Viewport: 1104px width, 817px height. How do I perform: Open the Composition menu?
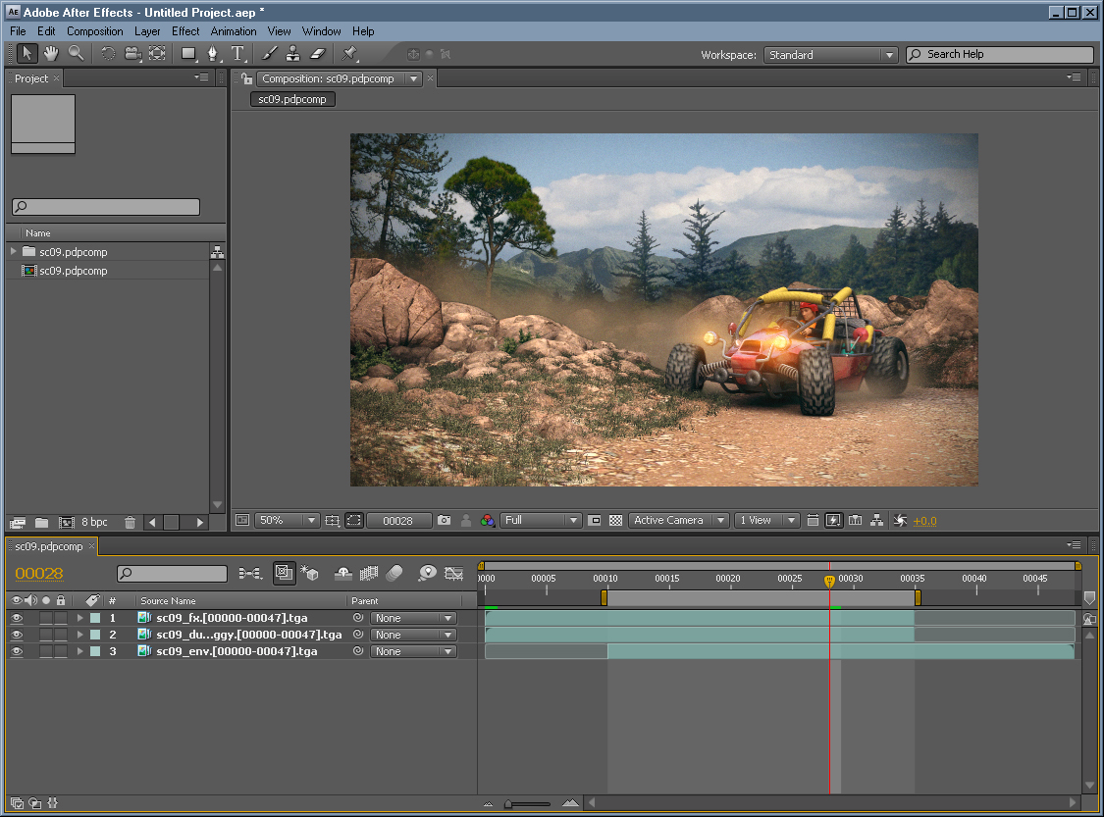tap(95, 31)
